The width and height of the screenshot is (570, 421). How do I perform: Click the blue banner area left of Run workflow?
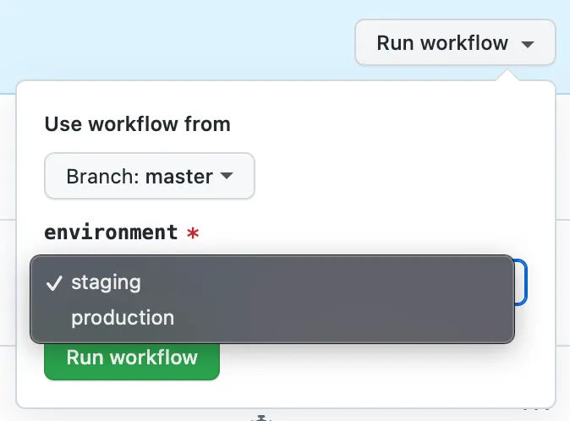pyautogui.click(x=169, y=42)
